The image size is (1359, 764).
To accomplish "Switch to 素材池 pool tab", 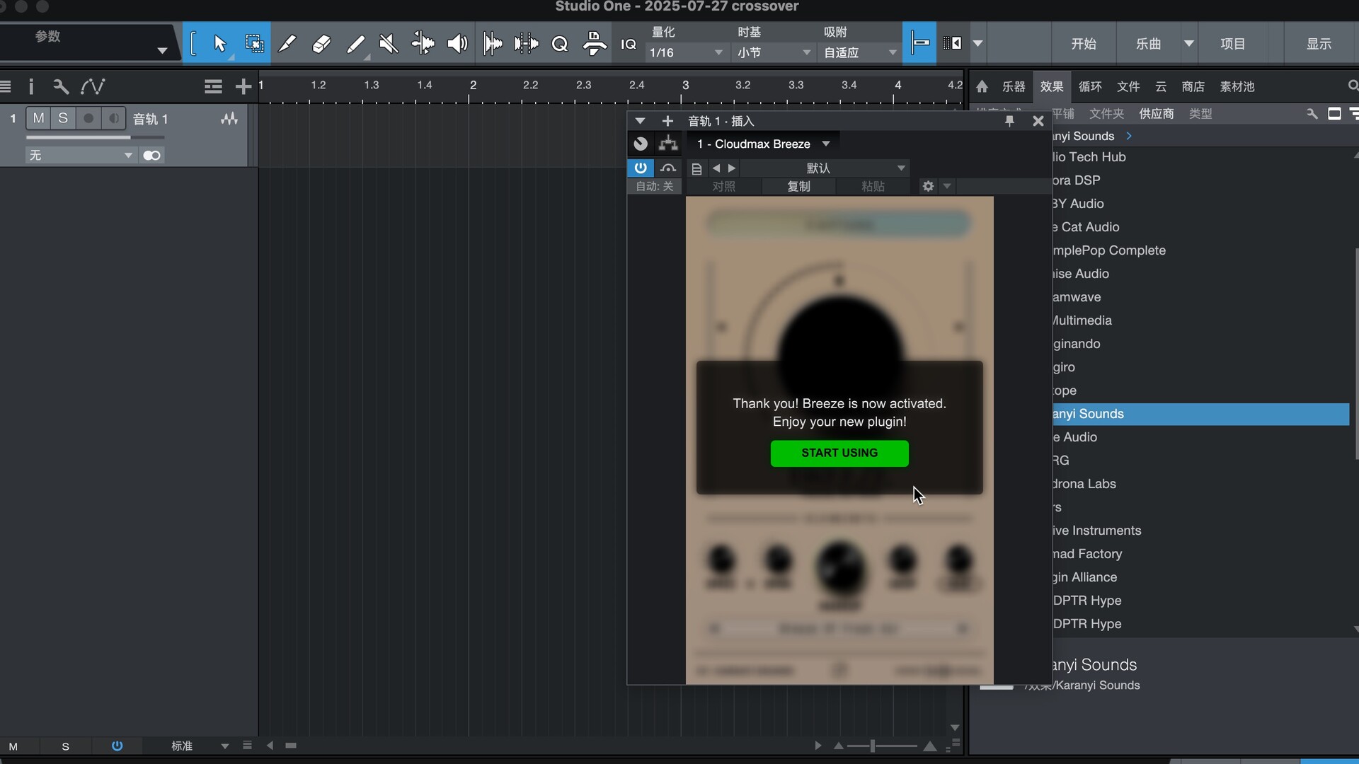I will [x=1237, y=86].
